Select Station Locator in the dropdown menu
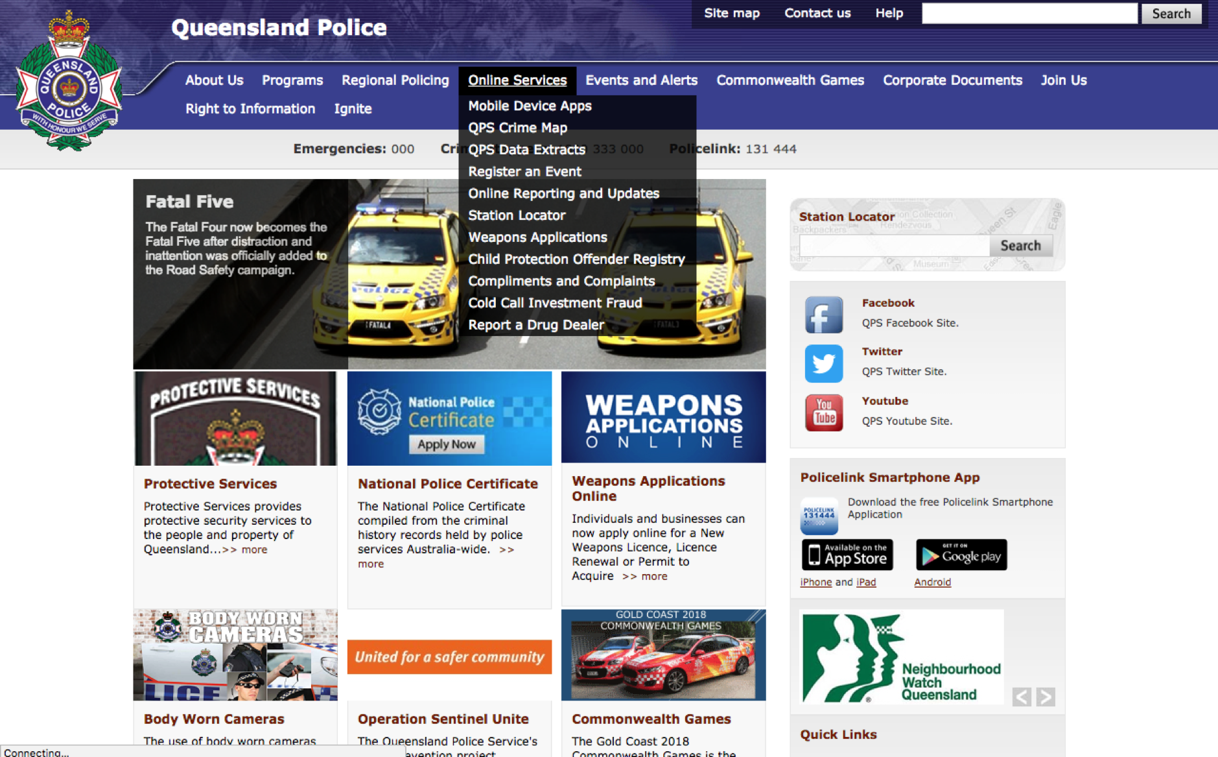This screenshot has width=1218, height=757. pyautogui.click(x=517, y=215)
